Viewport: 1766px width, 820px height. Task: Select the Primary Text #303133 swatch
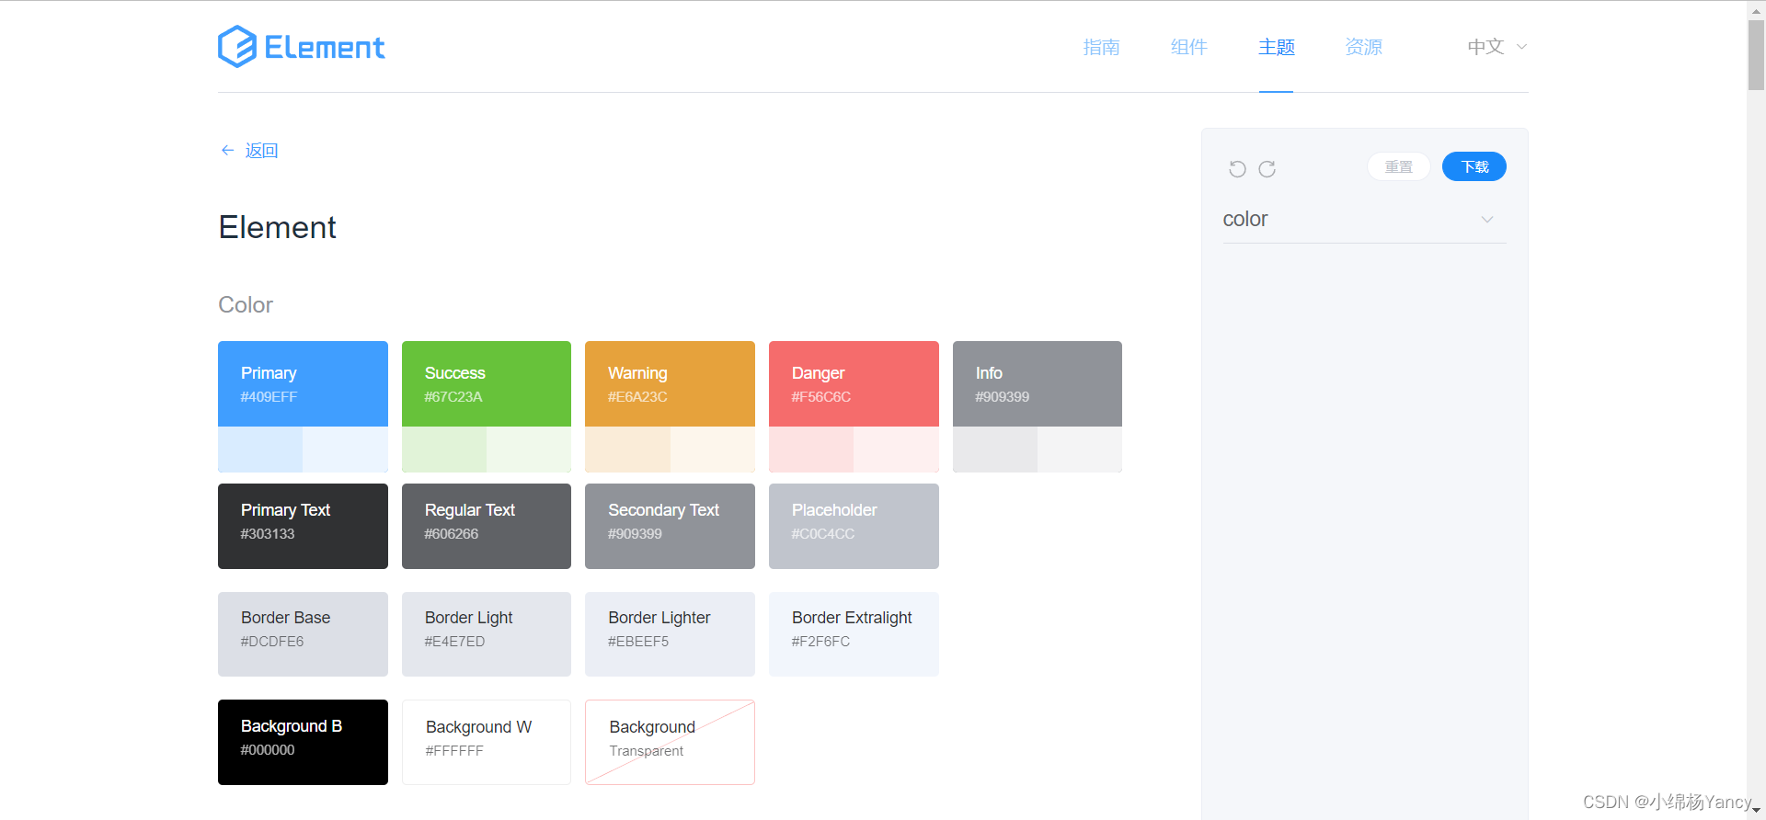[303, 526]
